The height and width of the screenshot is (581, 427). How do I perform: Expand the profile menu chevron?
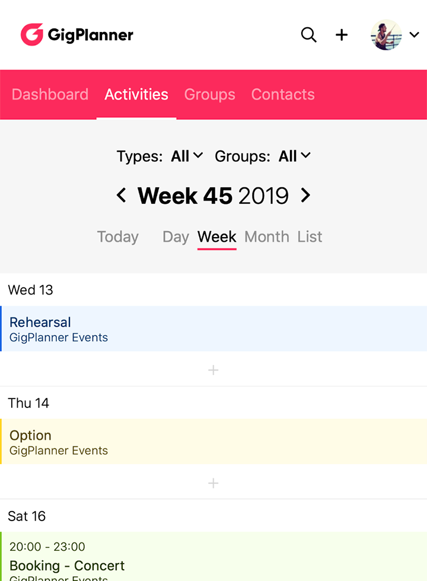(x=414, y=35)
